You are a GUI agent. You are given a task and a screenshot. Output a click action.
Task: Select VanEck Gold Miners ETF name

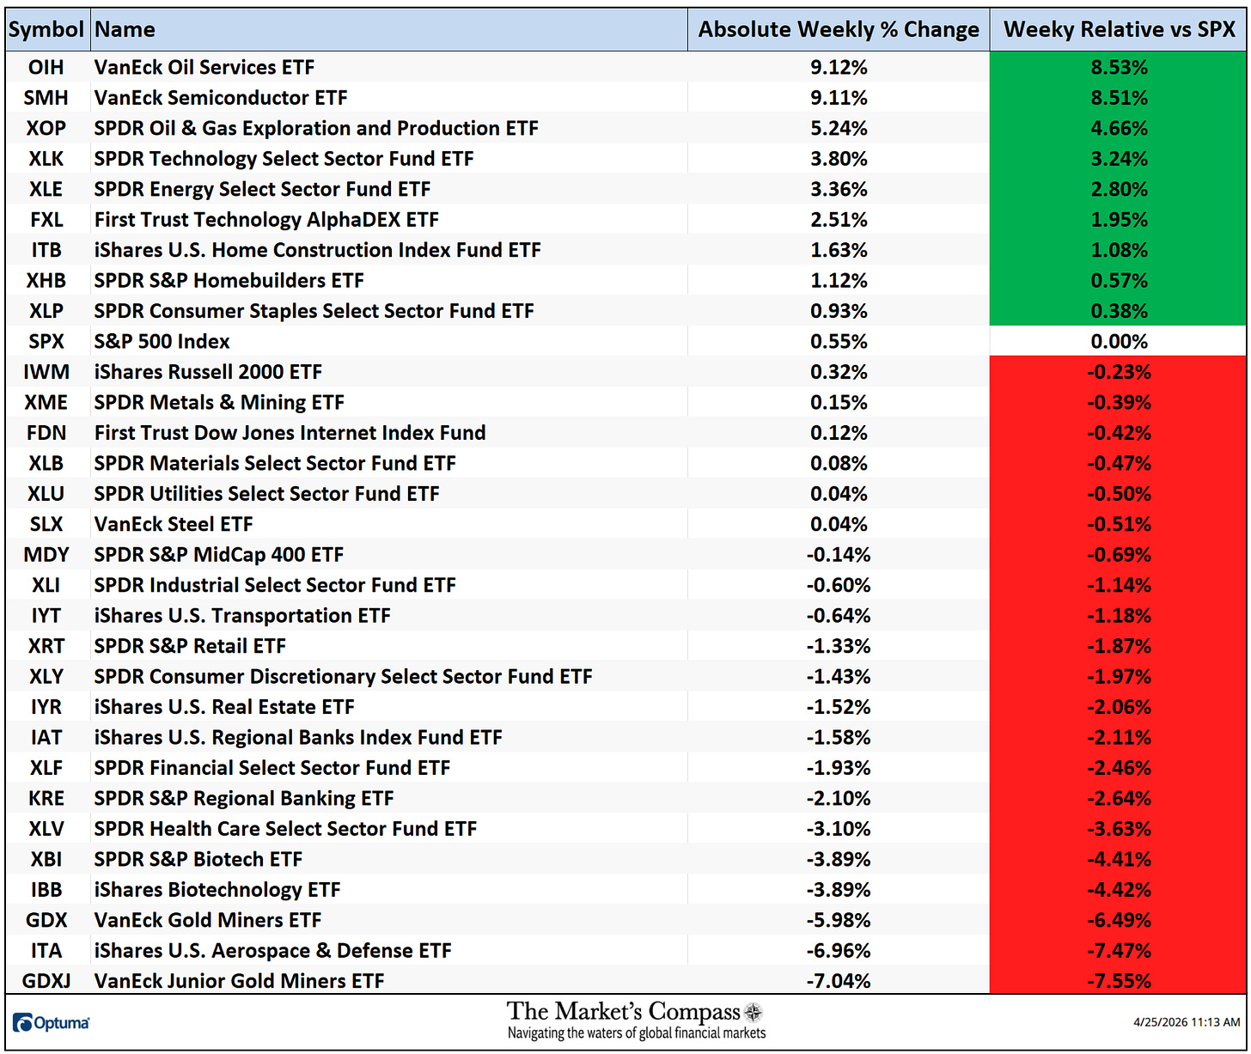pyautogui.click(x=208, y=921)
